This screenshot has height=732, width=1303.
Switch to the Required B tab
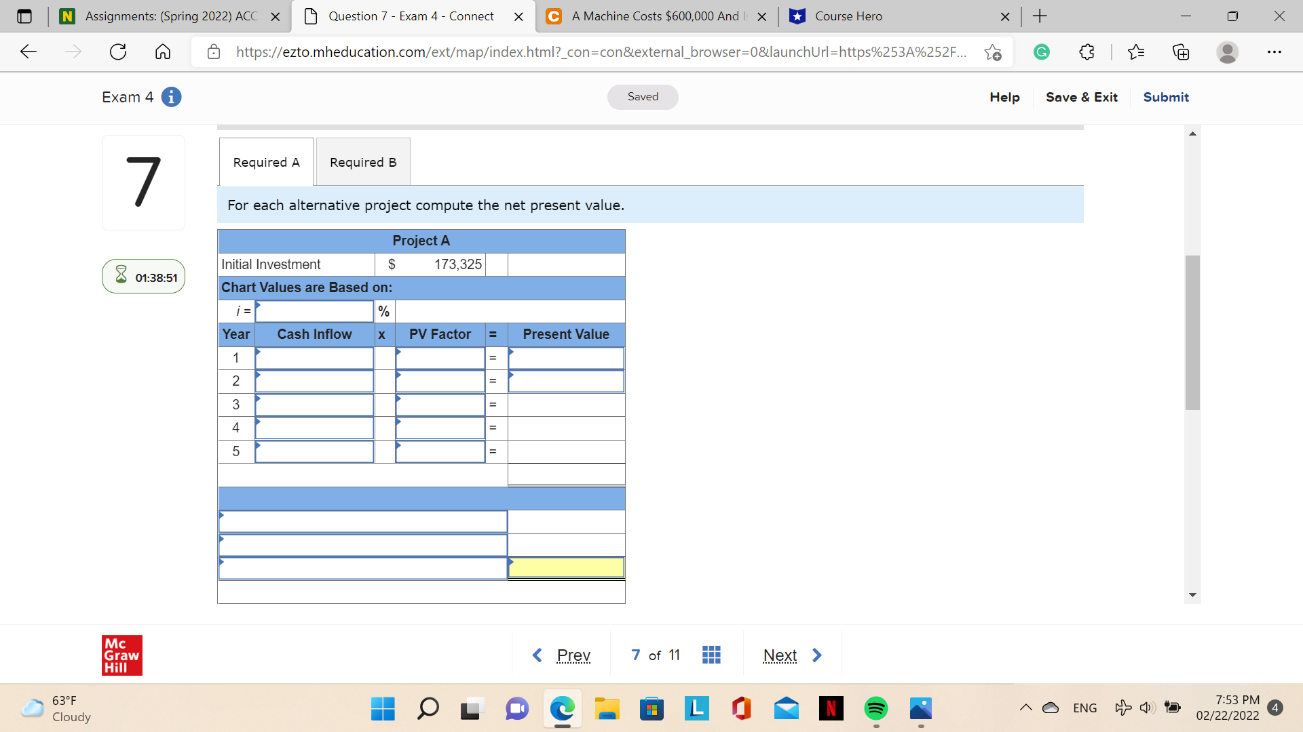pos(362,161)
